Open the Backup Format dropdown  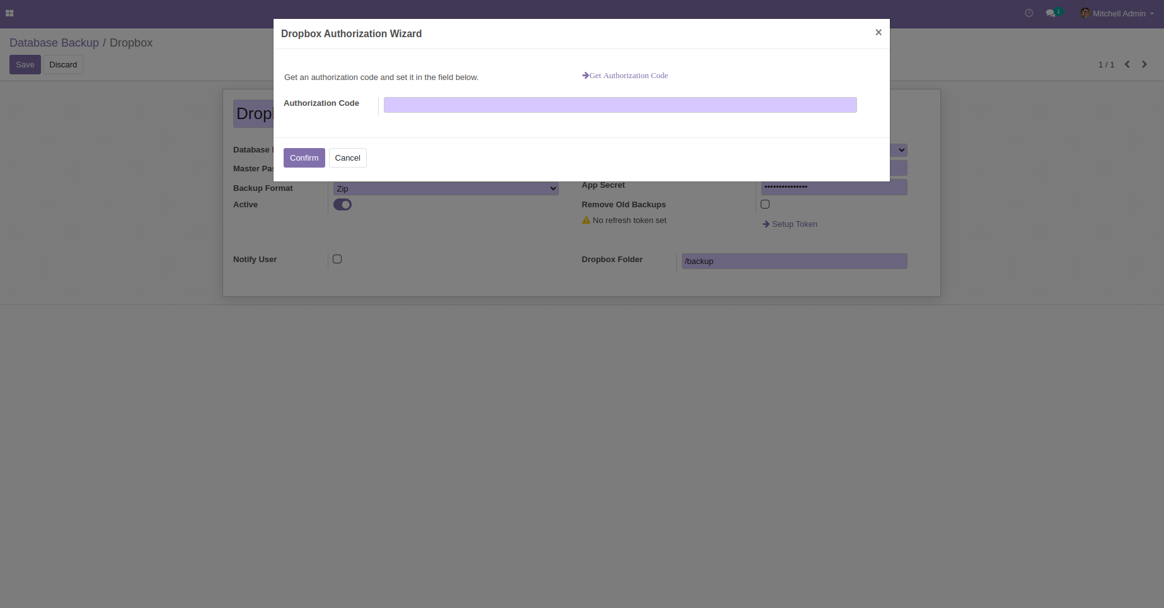coord(446,188)
